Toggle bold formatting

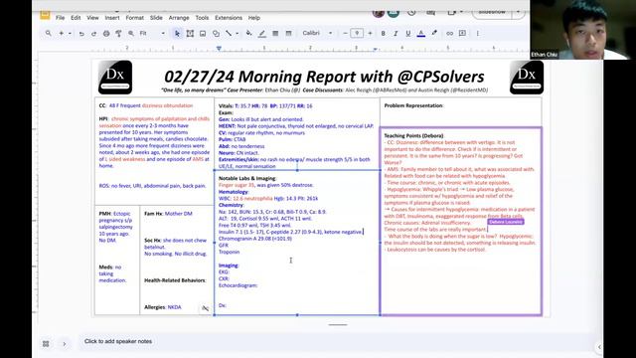tap(383, 33)
